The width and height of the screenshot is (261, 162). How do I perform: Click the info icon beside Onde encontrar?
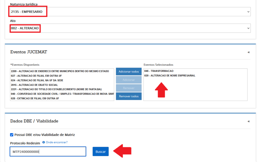(x=44, y=142)
